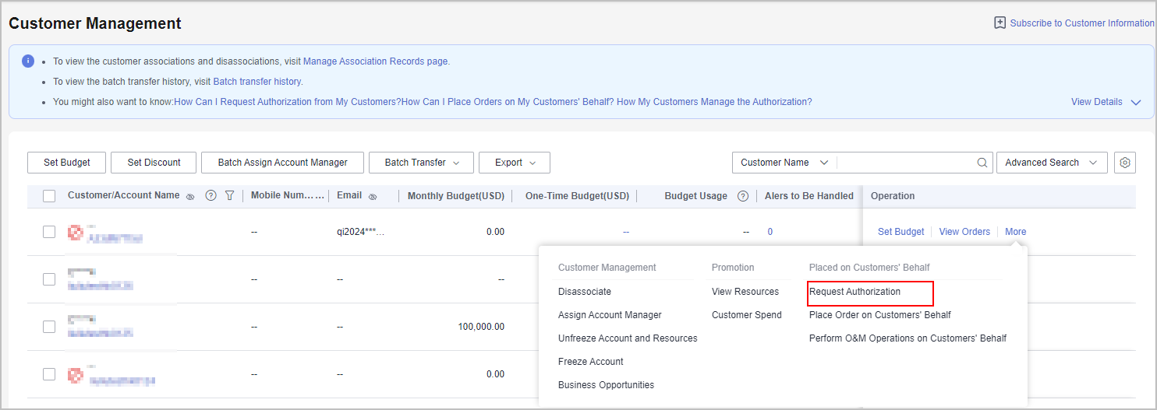Click help icon beside Customer/Account Name column
The image size is (1157, 410).
[211, 196]
